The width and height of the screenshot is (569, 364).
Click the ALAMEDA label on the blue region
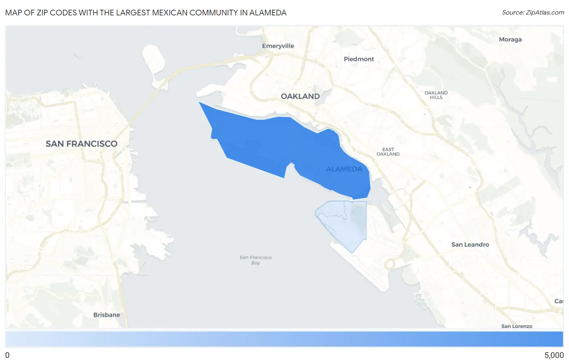tap(344, 169)
